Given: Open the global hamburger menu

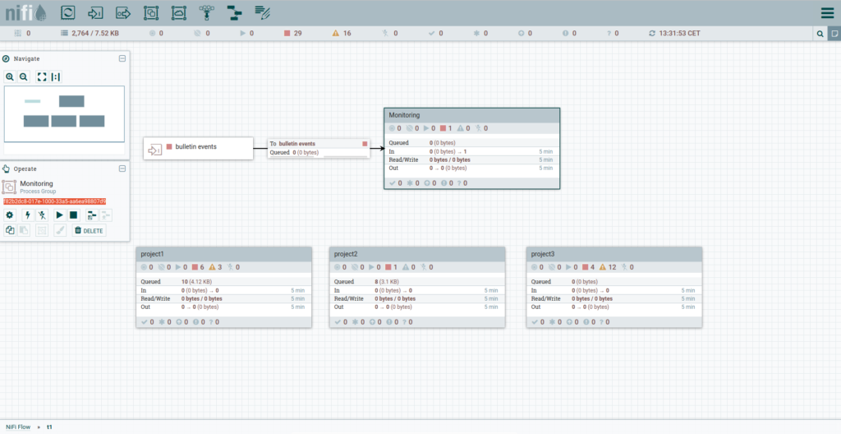Looking at the screenshot, I should point(827,13).
